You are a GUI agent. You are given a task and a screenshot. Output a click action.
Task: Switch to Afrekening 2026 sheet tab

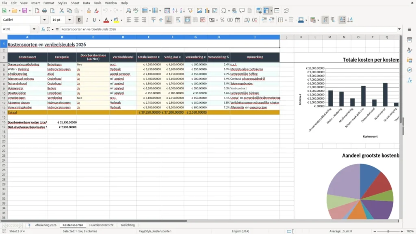(x=45, y=225)
